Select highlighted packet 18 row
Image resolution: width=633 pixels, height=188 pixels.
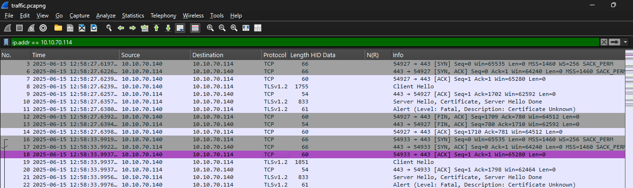tap(313, 154)
